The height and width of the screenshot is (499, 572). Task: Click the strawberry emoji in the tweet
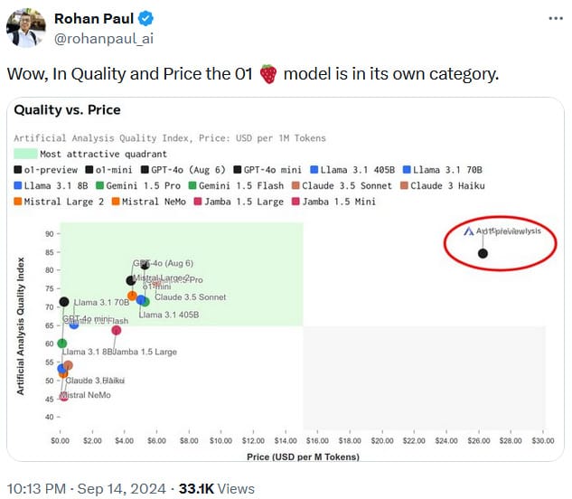point(267,74)
